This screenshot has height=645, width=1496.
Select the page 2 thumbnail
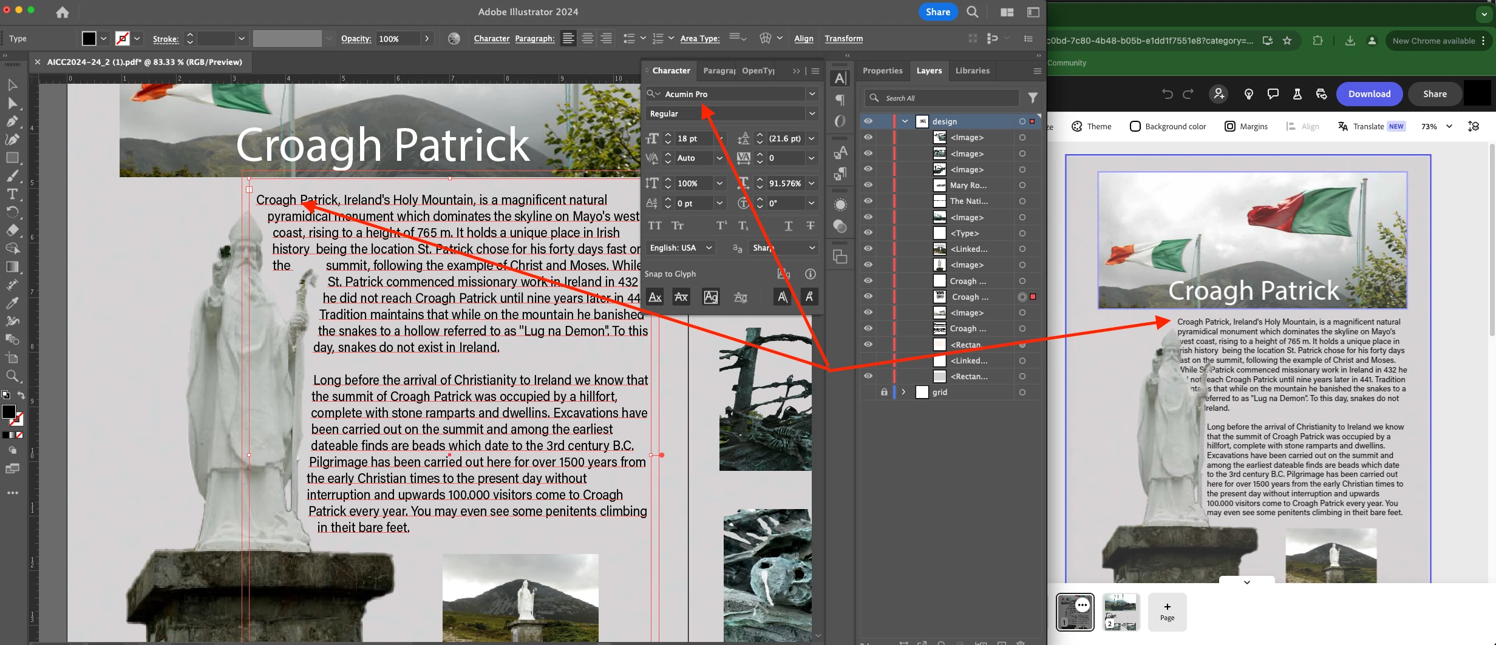coord(1120,612)
